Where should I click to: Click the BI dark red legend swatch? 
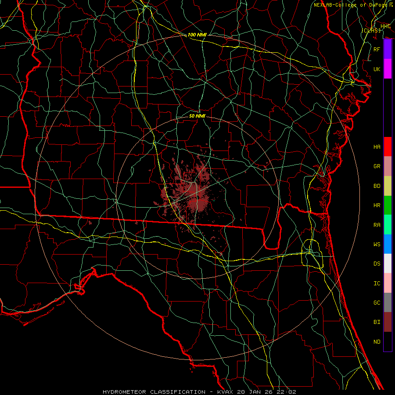point(388,322)
